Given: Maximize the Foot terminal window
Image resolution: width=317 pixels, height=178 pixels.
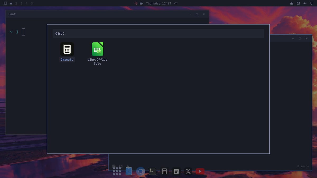Looking at the screenshot, I should (197, 14).
